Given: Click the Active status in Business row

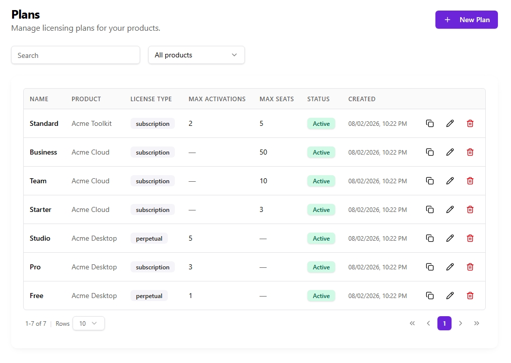Looking at the screenshot, I should 321,153.
